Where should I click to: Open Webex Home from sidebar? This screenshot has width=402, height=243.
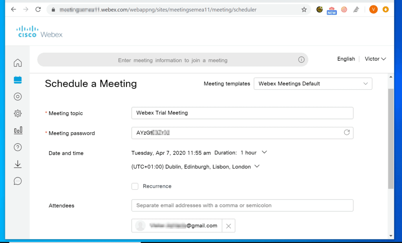click(18, 63)
